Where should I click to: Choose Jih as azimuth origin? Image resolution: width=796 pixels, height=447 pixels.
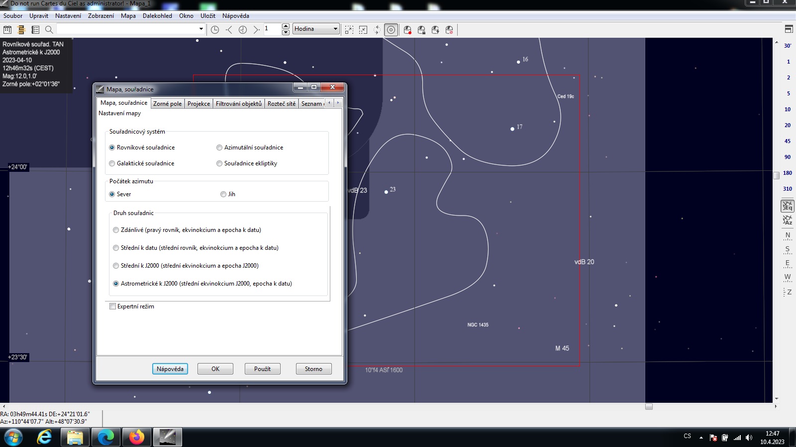point(223,194)
